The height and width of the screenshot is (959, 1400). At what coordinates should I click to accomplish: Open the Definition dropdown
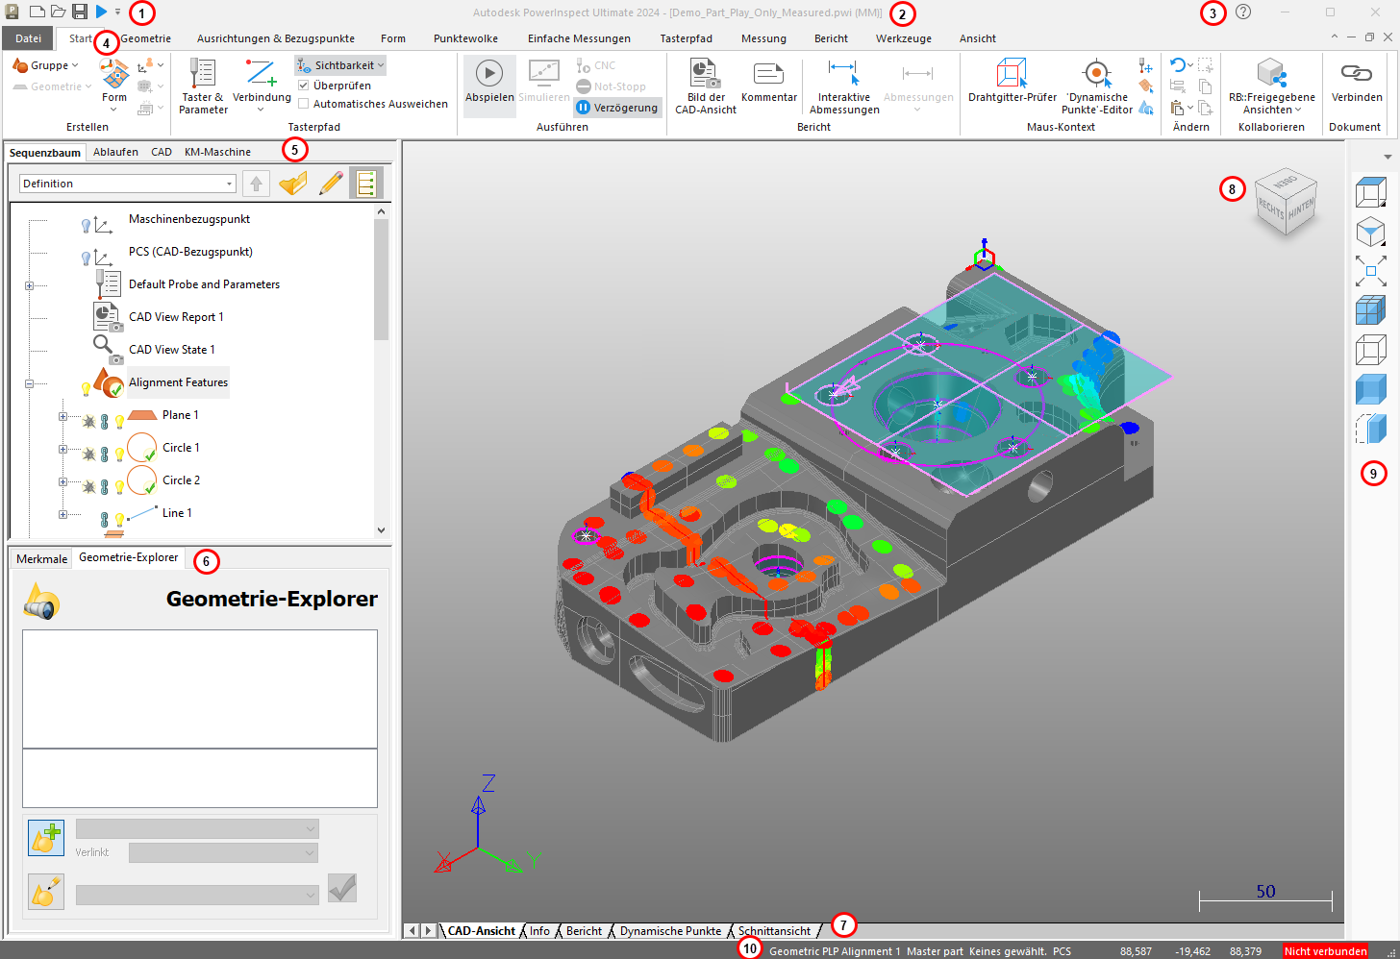[128, 184]
